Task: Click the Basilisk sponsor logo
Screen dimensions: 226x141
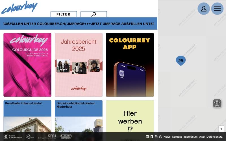Action: tap(66, 136)
